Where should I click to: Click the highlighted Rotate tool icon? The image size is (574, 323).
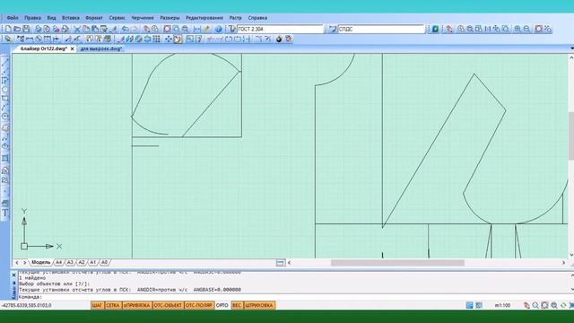(178, 39)
